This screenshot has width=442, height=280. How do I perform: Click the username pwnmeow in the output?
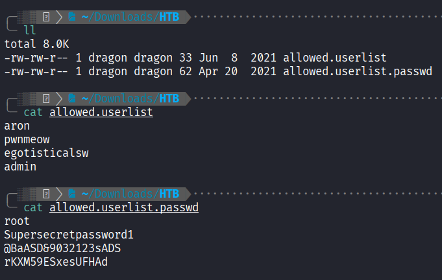27,139
